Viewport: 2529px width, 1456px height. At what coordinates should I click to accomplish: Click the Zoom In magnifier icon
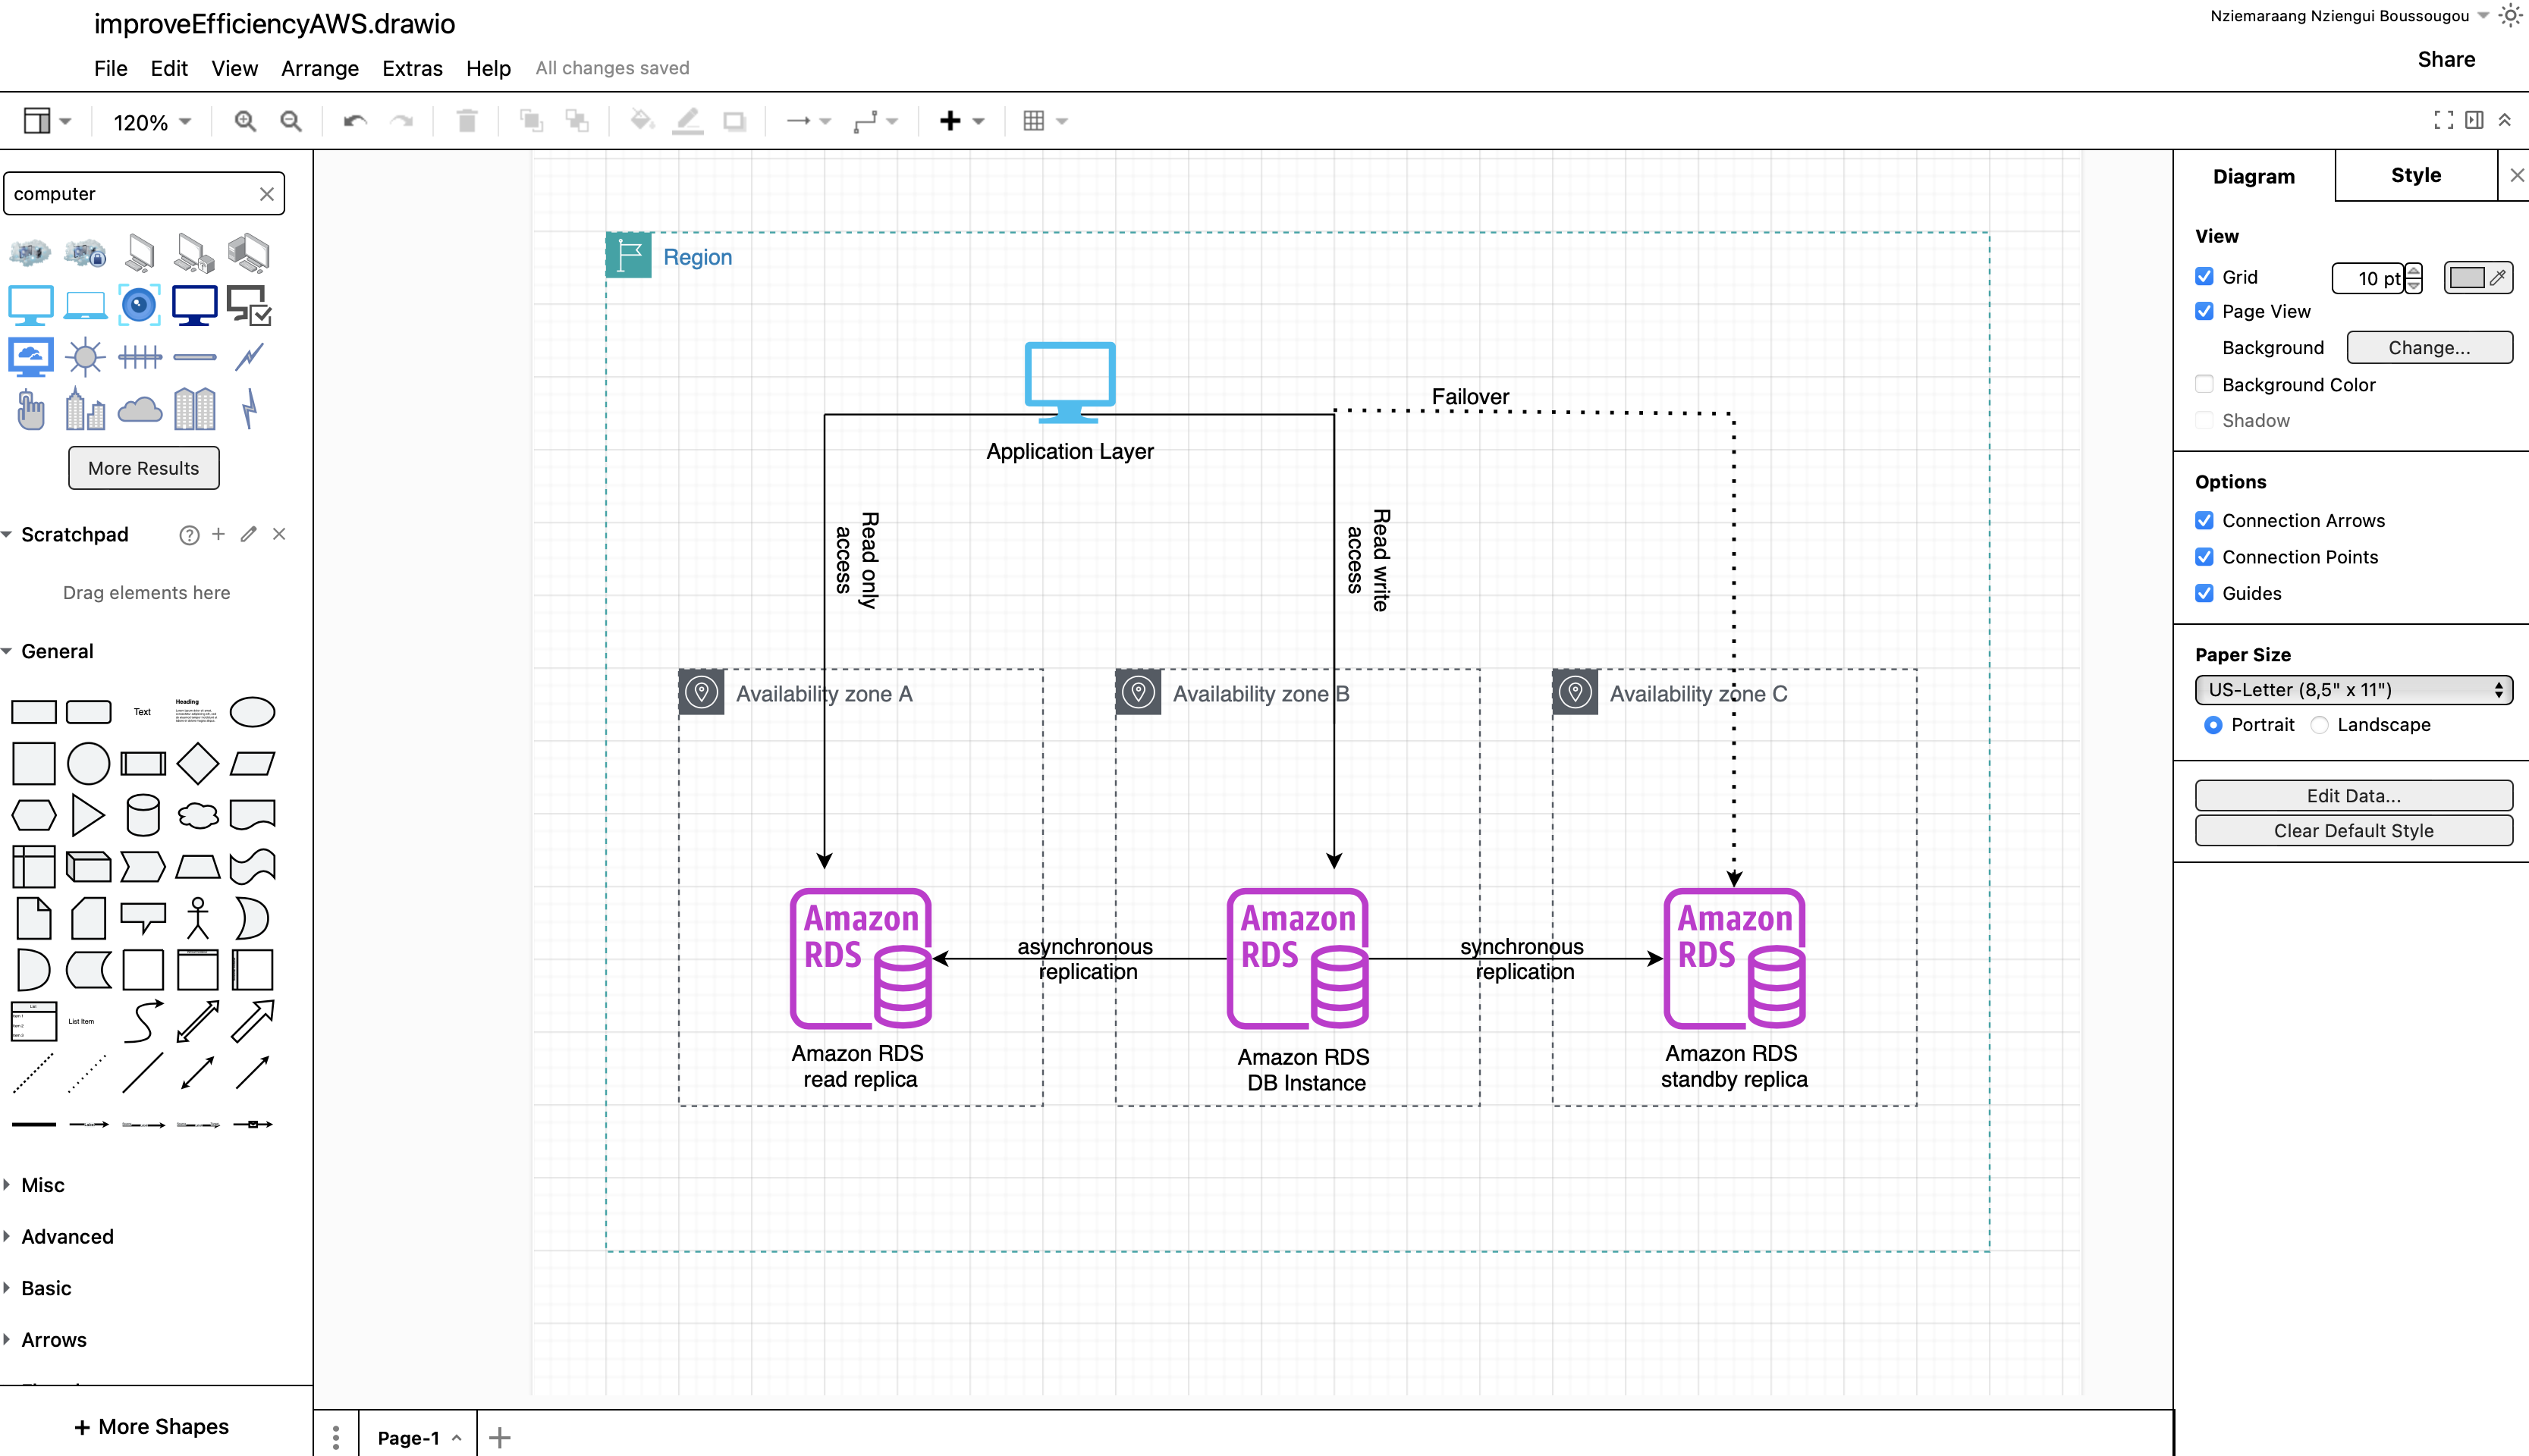click(245, 121)
